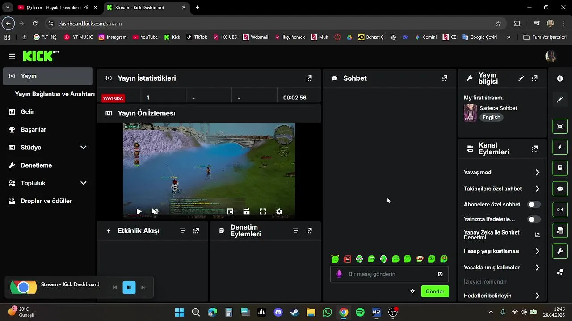Open Discord from the taskbar
572x321 pixels.
(x=278, y=312)
